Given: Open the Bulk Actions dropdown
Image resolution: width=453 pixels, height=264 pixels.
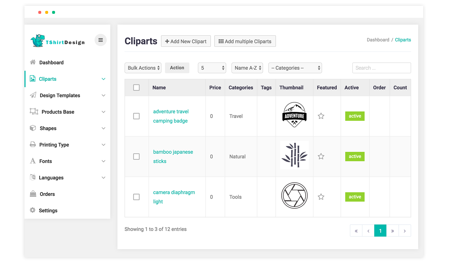Looking at the screenshot, I should [x=143, y=68].
